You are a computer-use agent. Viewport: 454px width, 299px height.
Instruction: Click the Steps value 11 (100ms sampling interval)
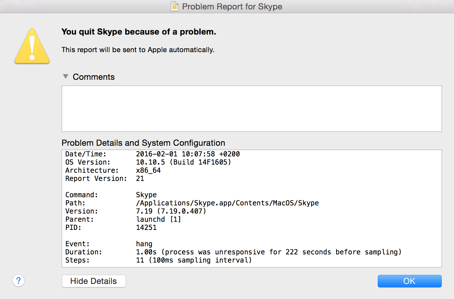point(194,260)
